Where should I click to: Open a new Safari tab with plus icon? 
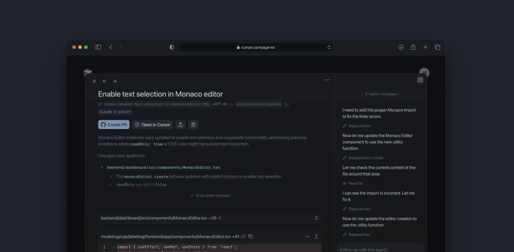(x=425, y=47)
